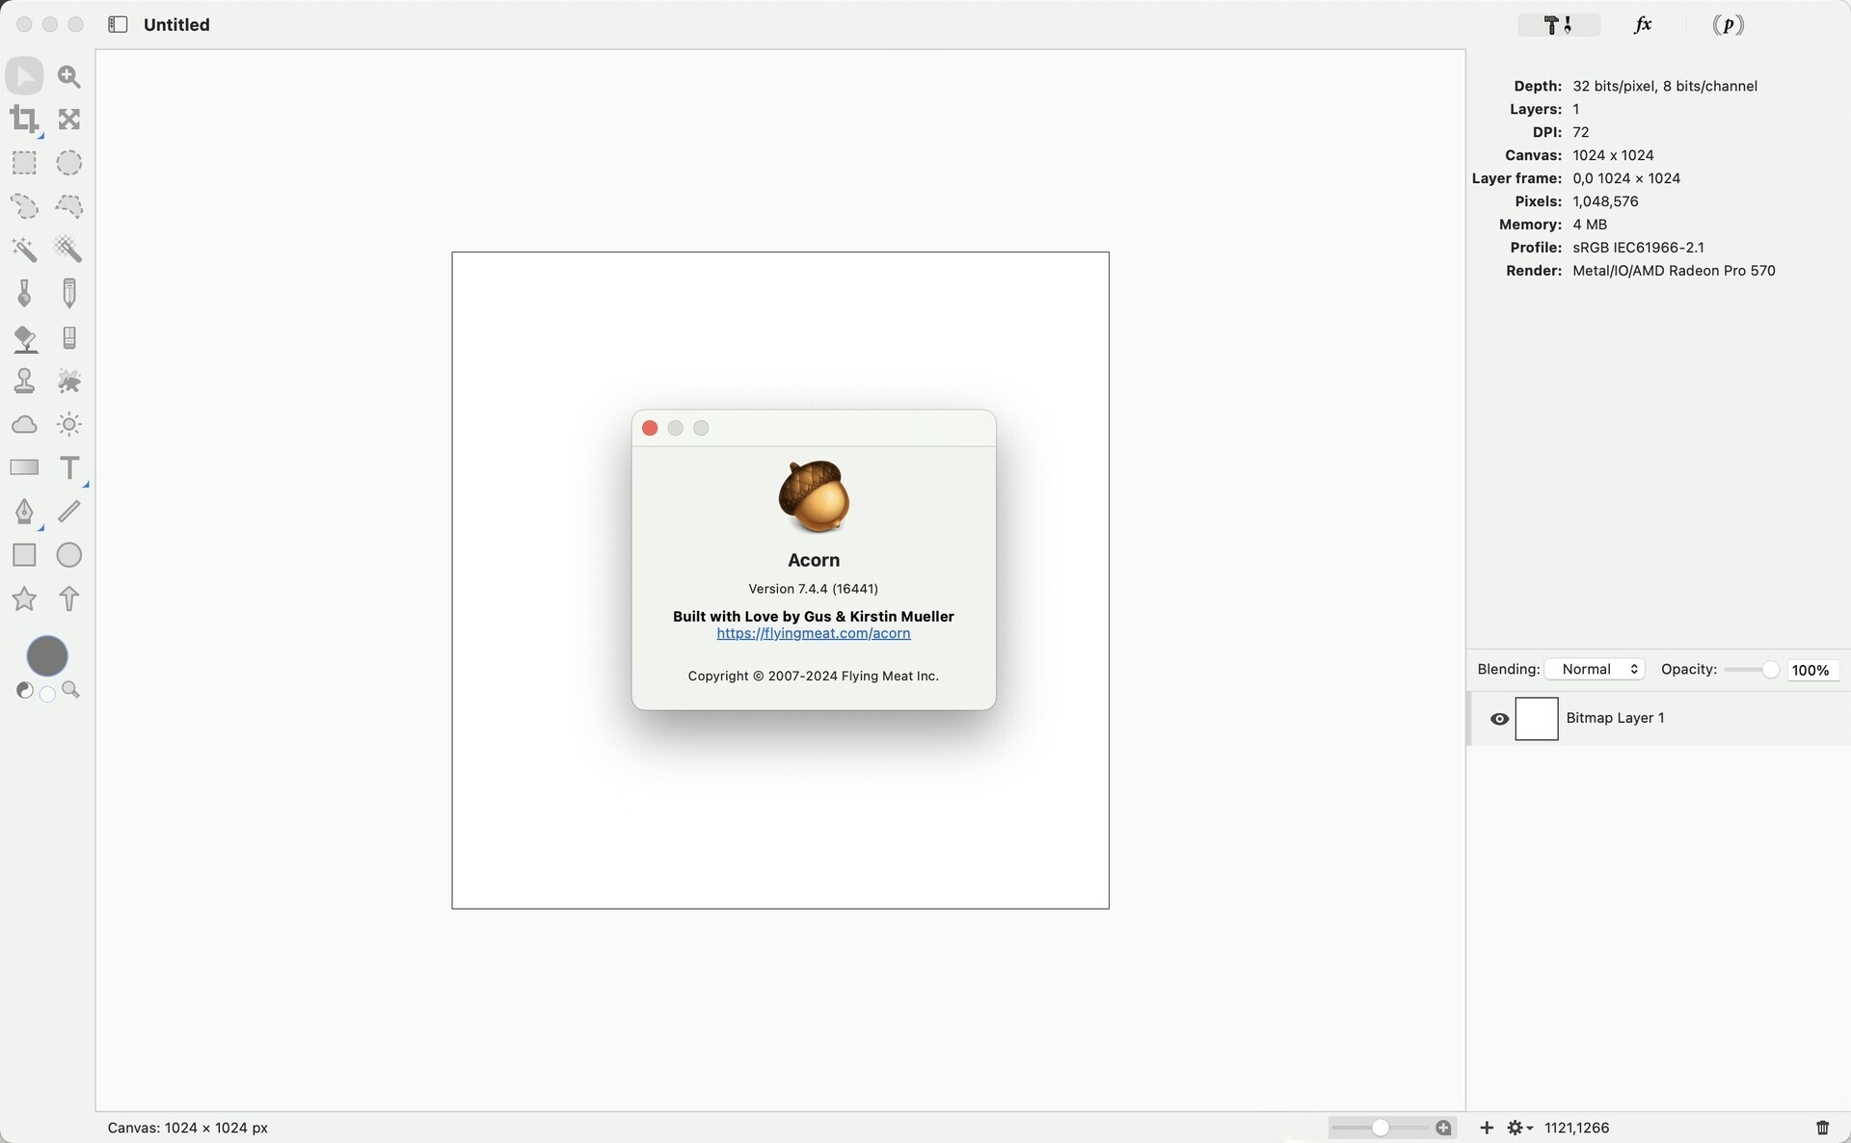Add a new layer with the plus button
Viewport: 1851px width, 1143px height.
click(1487, 1128)
